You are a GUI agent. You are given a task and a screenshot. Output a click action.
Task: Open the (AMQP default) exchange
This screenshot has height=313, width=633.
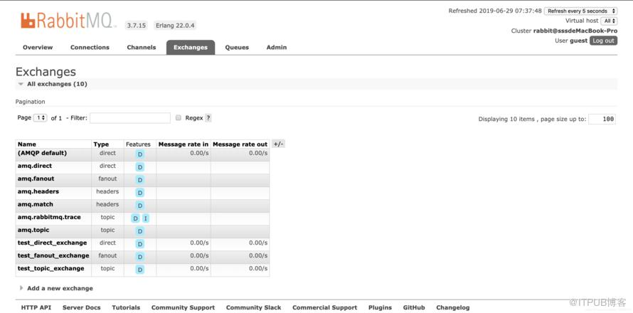pos(43,153)
